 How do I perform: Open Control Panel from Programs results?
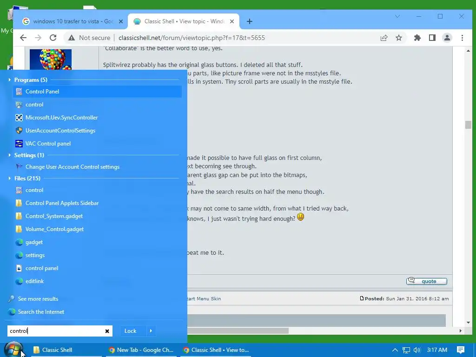pos(97,92)
